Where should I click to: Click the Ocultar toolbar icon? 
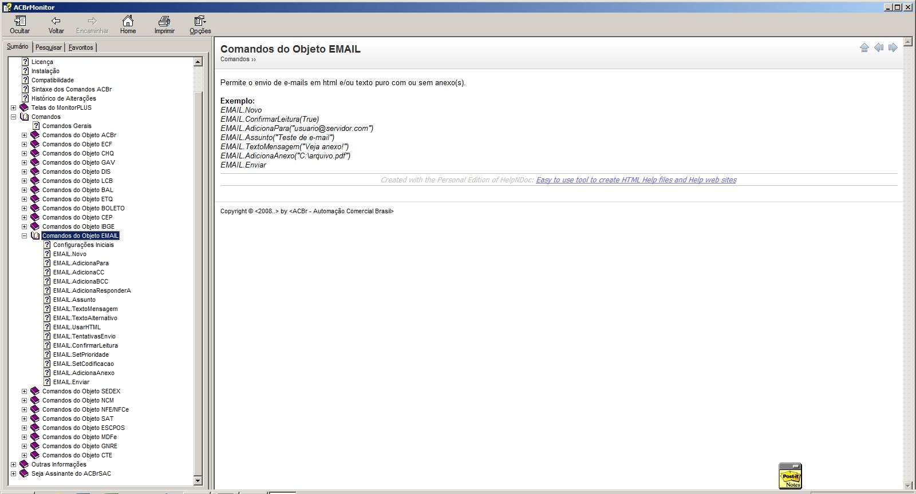[x=20, y=21]
